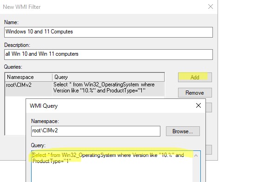Focus the filter Name input field

pos(108,32)
